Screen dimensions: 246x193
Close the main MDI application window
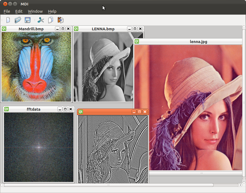[5, 4]
